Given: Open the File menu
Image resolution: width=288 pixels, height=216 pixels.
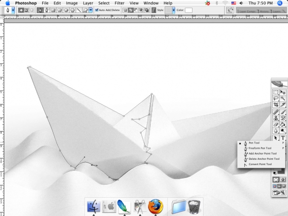Looking at the screenshot, I should click(x=45, y=3).
